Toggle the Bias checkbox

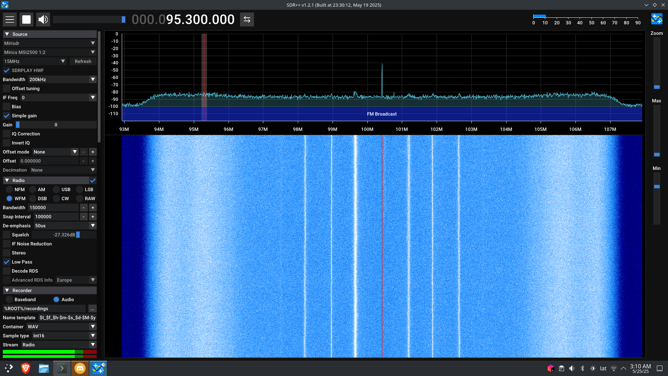(7, 107)
